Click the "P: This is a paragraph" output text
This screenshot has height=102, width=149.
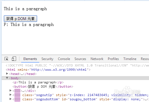[x=29, y=25]
